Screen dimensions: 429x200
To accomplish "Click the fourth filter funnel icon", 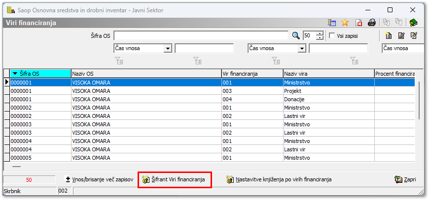I will 354,60.
